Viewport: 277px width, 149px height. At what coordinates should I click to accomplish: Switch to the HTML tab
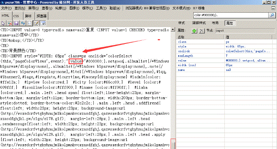click(x=6, y=16)
